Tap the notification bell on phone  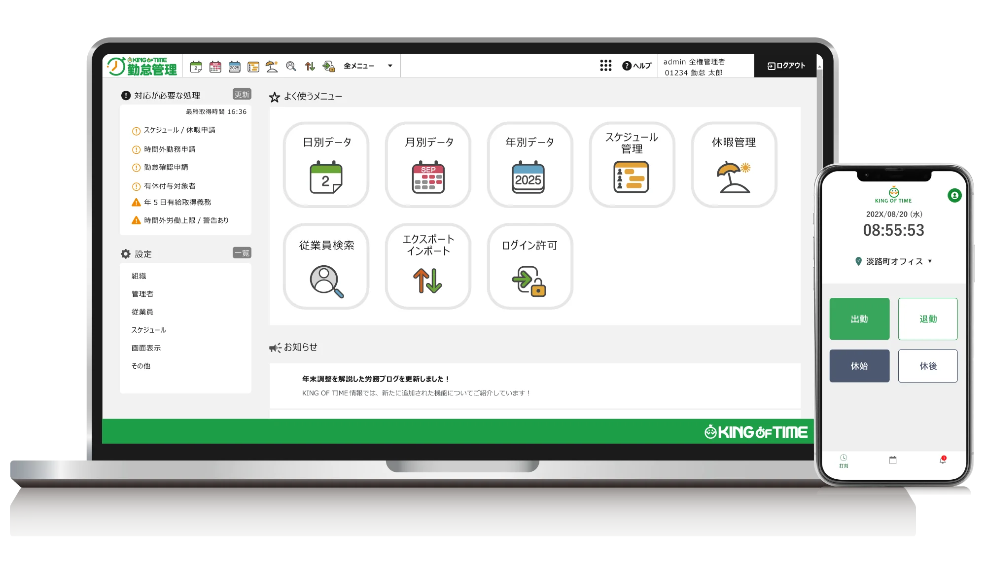tap(943, 460)
